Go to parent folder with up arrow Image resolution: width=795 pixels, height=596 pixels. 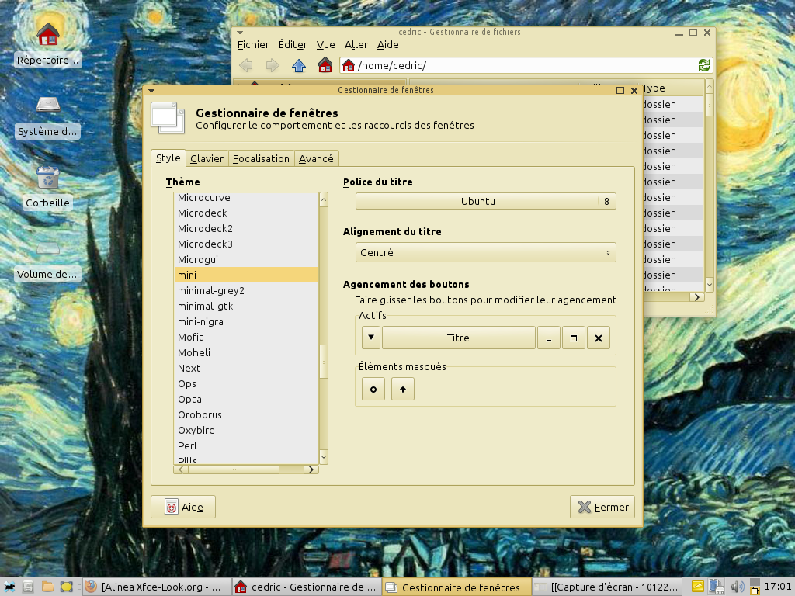pos(299,65)
